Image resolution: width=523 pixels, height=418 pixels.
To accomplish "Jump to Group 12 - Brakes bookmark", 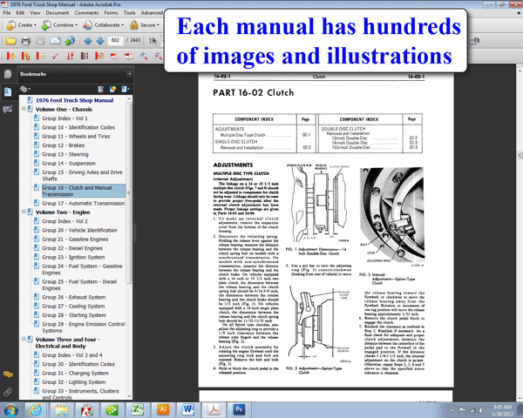I will (x=63, y=145).
